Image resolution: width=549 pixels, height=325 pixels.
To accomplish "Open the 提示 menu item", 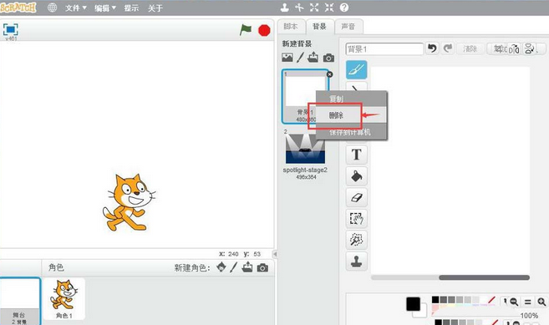I will point(131,8).
